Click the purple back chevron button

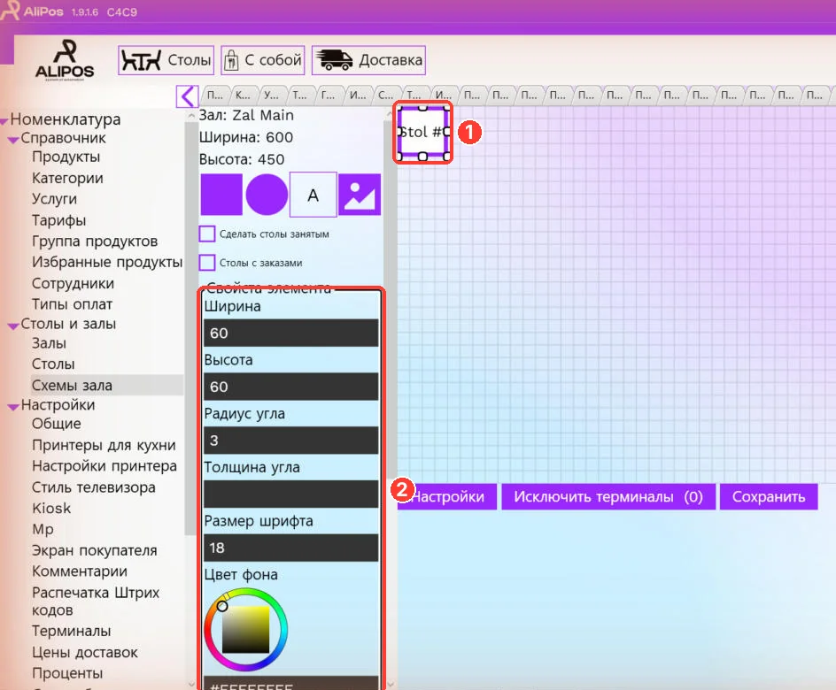[x=187, y=96]
